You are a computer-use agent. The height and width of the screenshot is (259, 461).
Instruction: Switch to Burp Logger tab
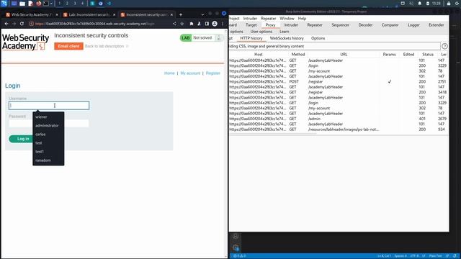[x=413, y=25]
